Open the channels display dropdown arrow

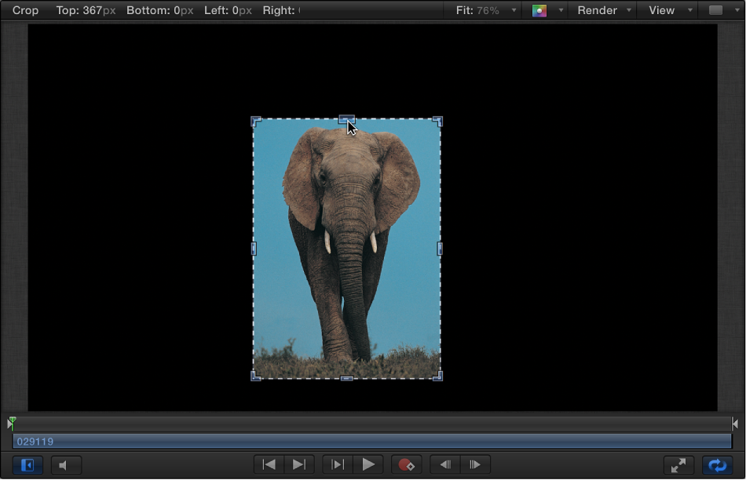point(559,10)
